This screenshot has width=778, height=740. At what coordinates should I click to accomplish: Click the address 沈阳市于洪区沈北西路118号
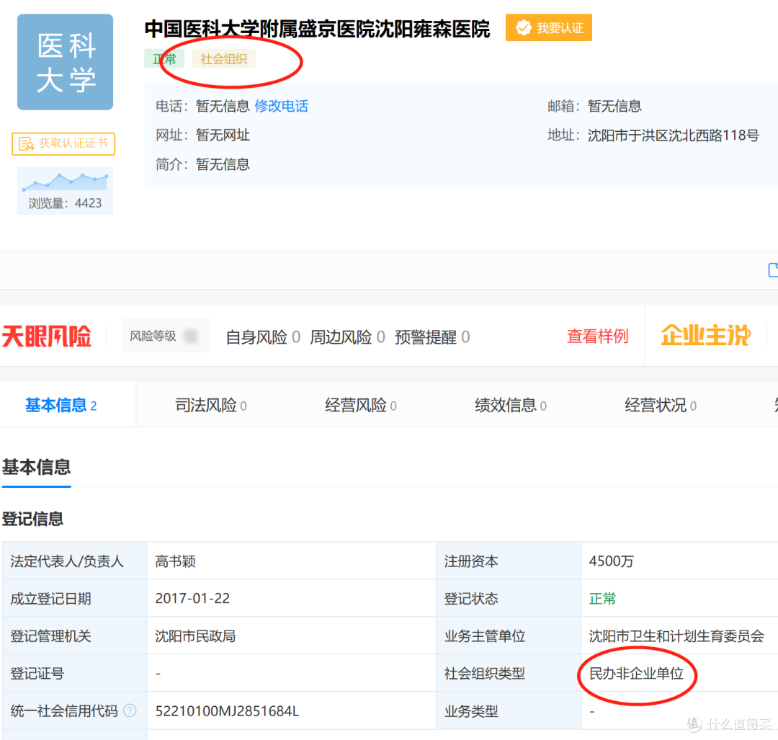click(x=674, y=135)
